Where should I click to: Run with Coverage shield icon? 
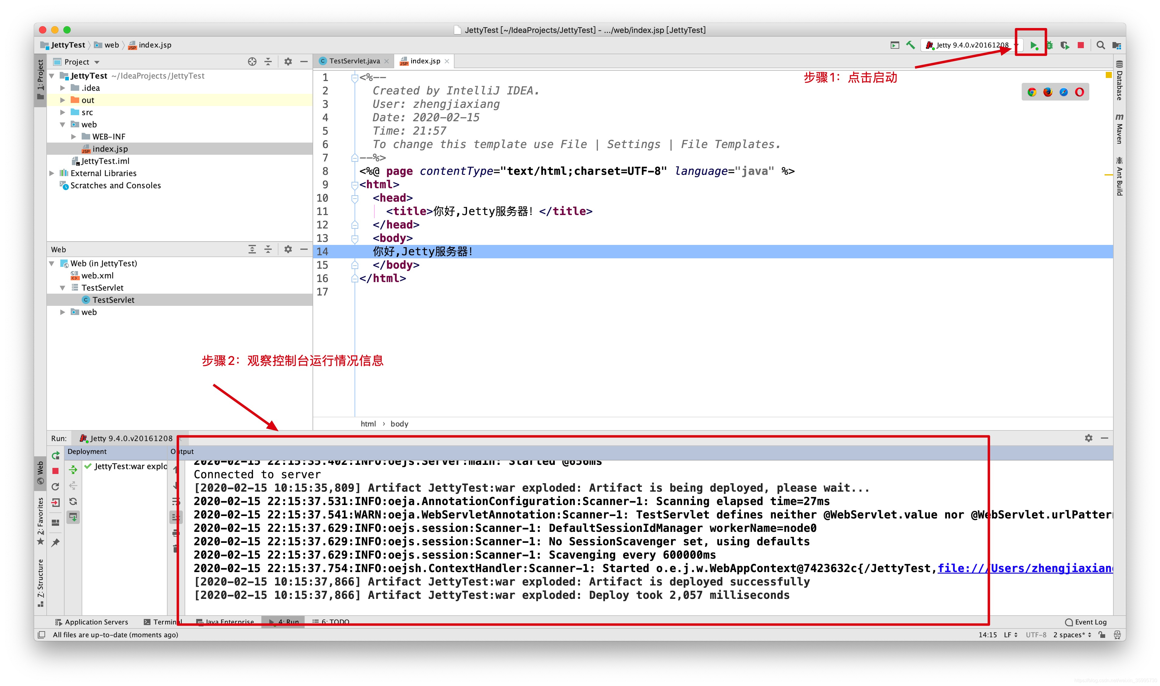(x=1065, y=45)
